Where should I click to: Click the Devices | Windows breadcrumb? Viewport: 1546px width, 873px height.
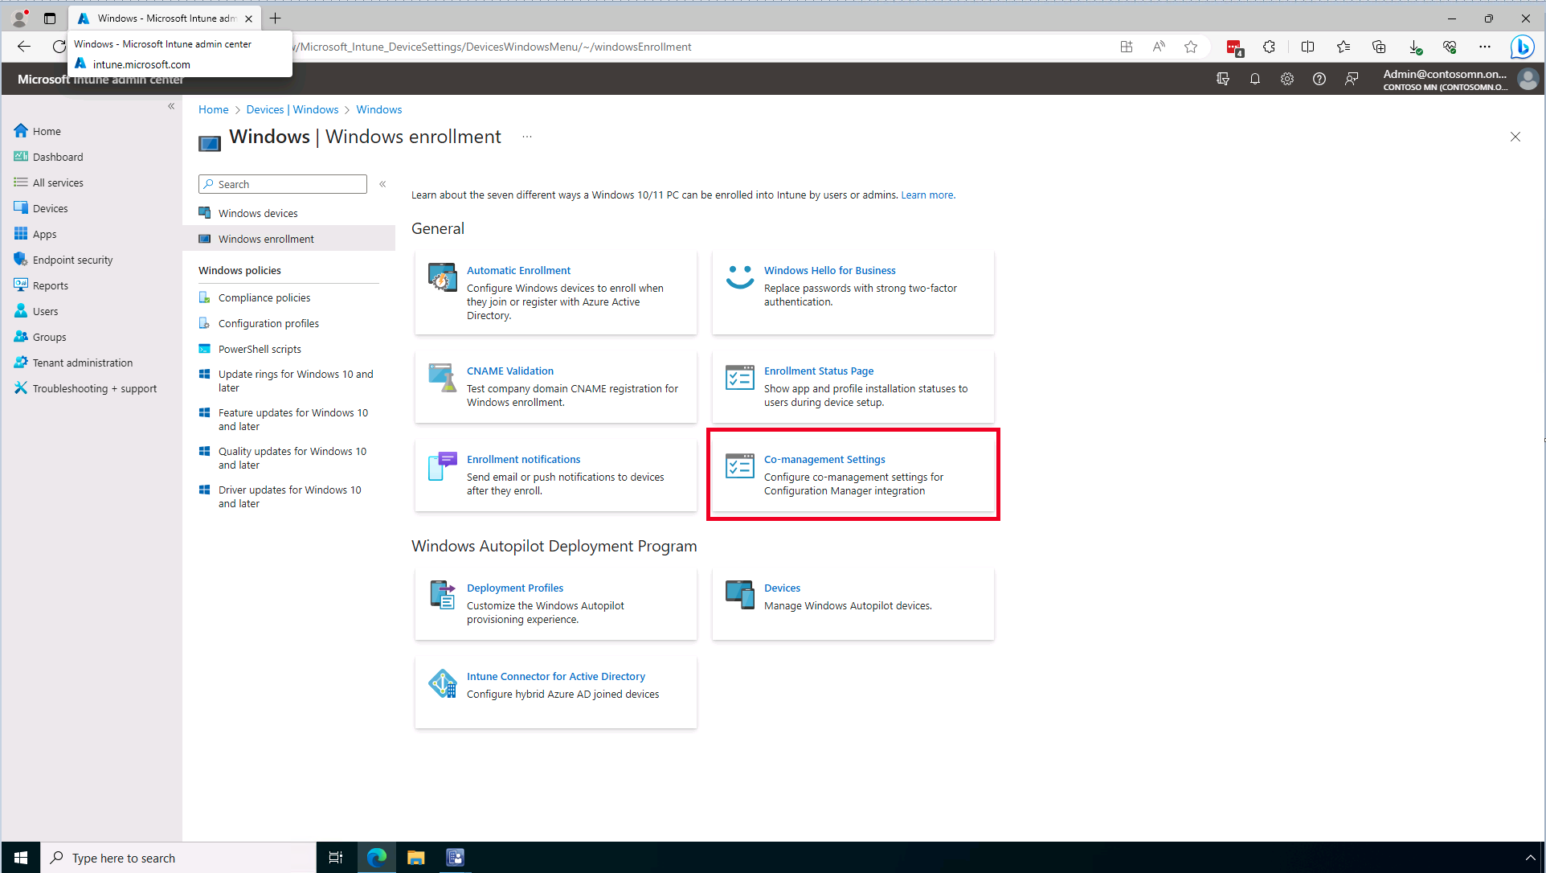(292, 109)
